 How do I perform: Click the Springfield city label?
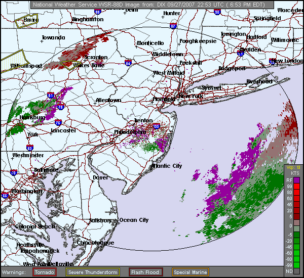[x=268, y=18]
